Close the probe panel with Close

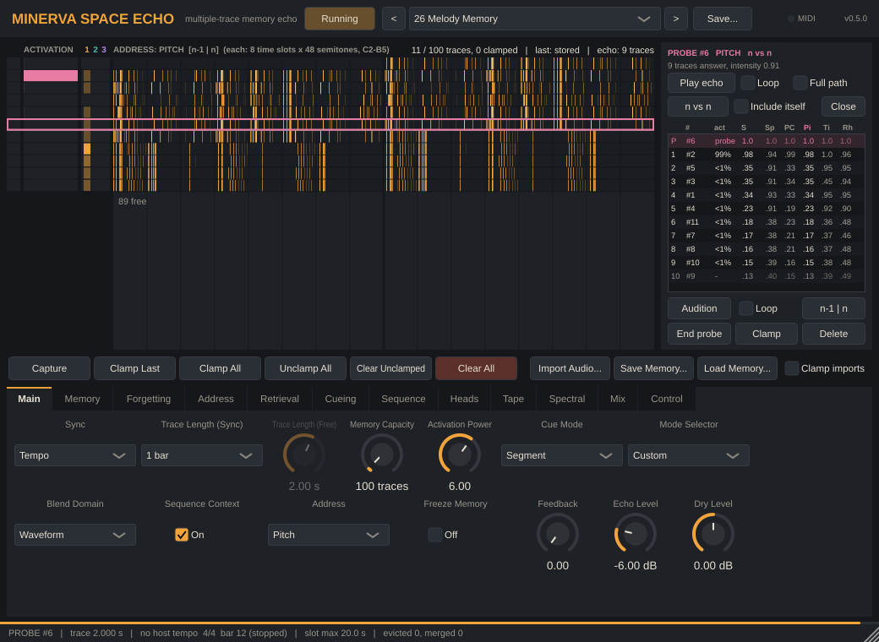[x=844, y=106]
